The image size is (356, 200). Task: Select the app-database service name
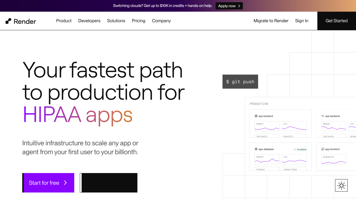point(266,149)
